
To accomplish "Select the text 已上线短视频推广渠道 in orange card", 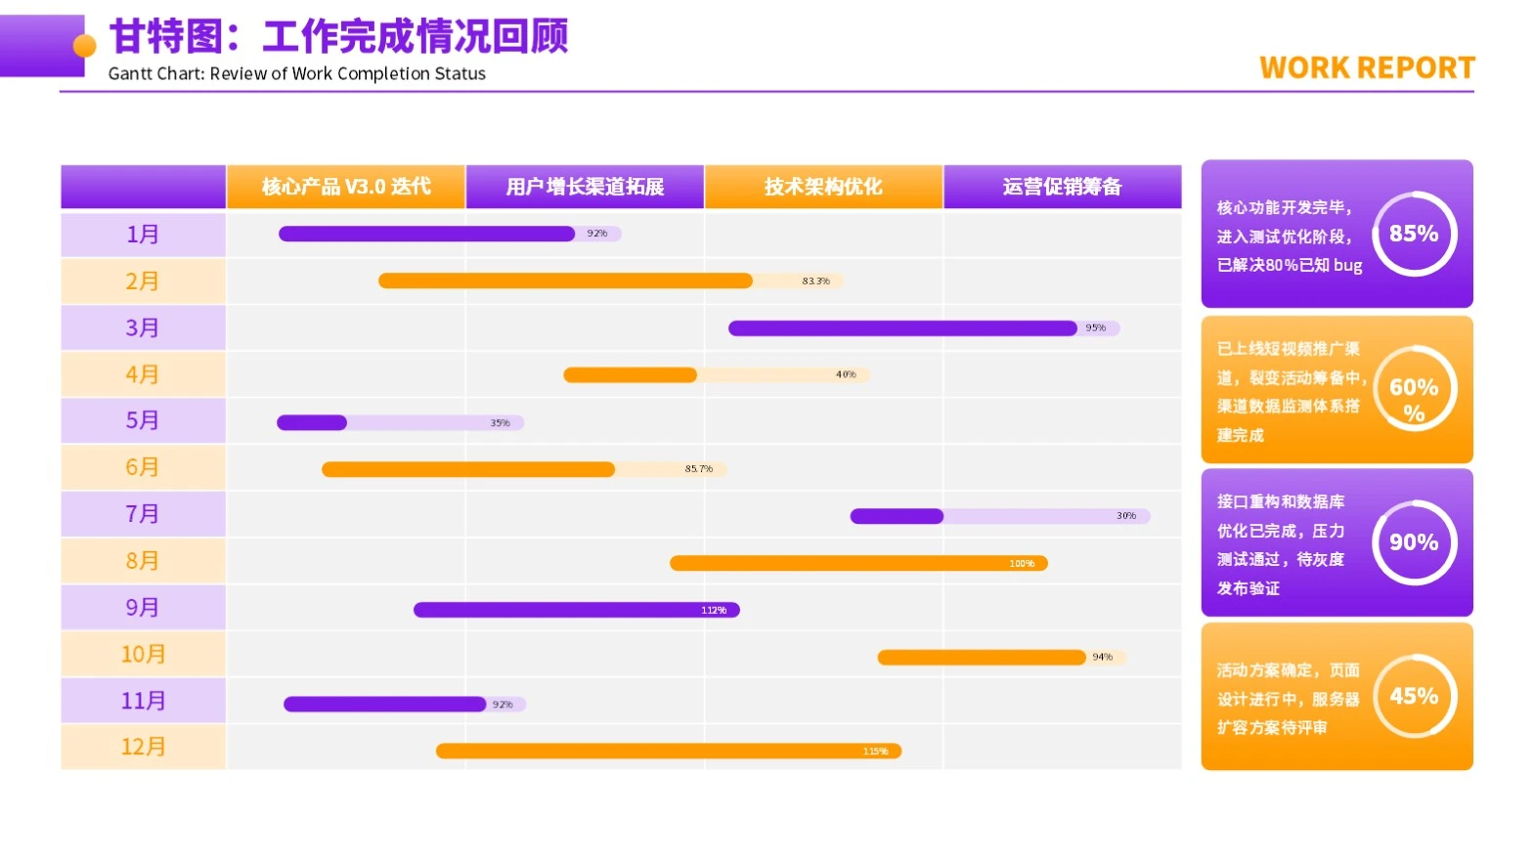I will [x=1289, y=364].
